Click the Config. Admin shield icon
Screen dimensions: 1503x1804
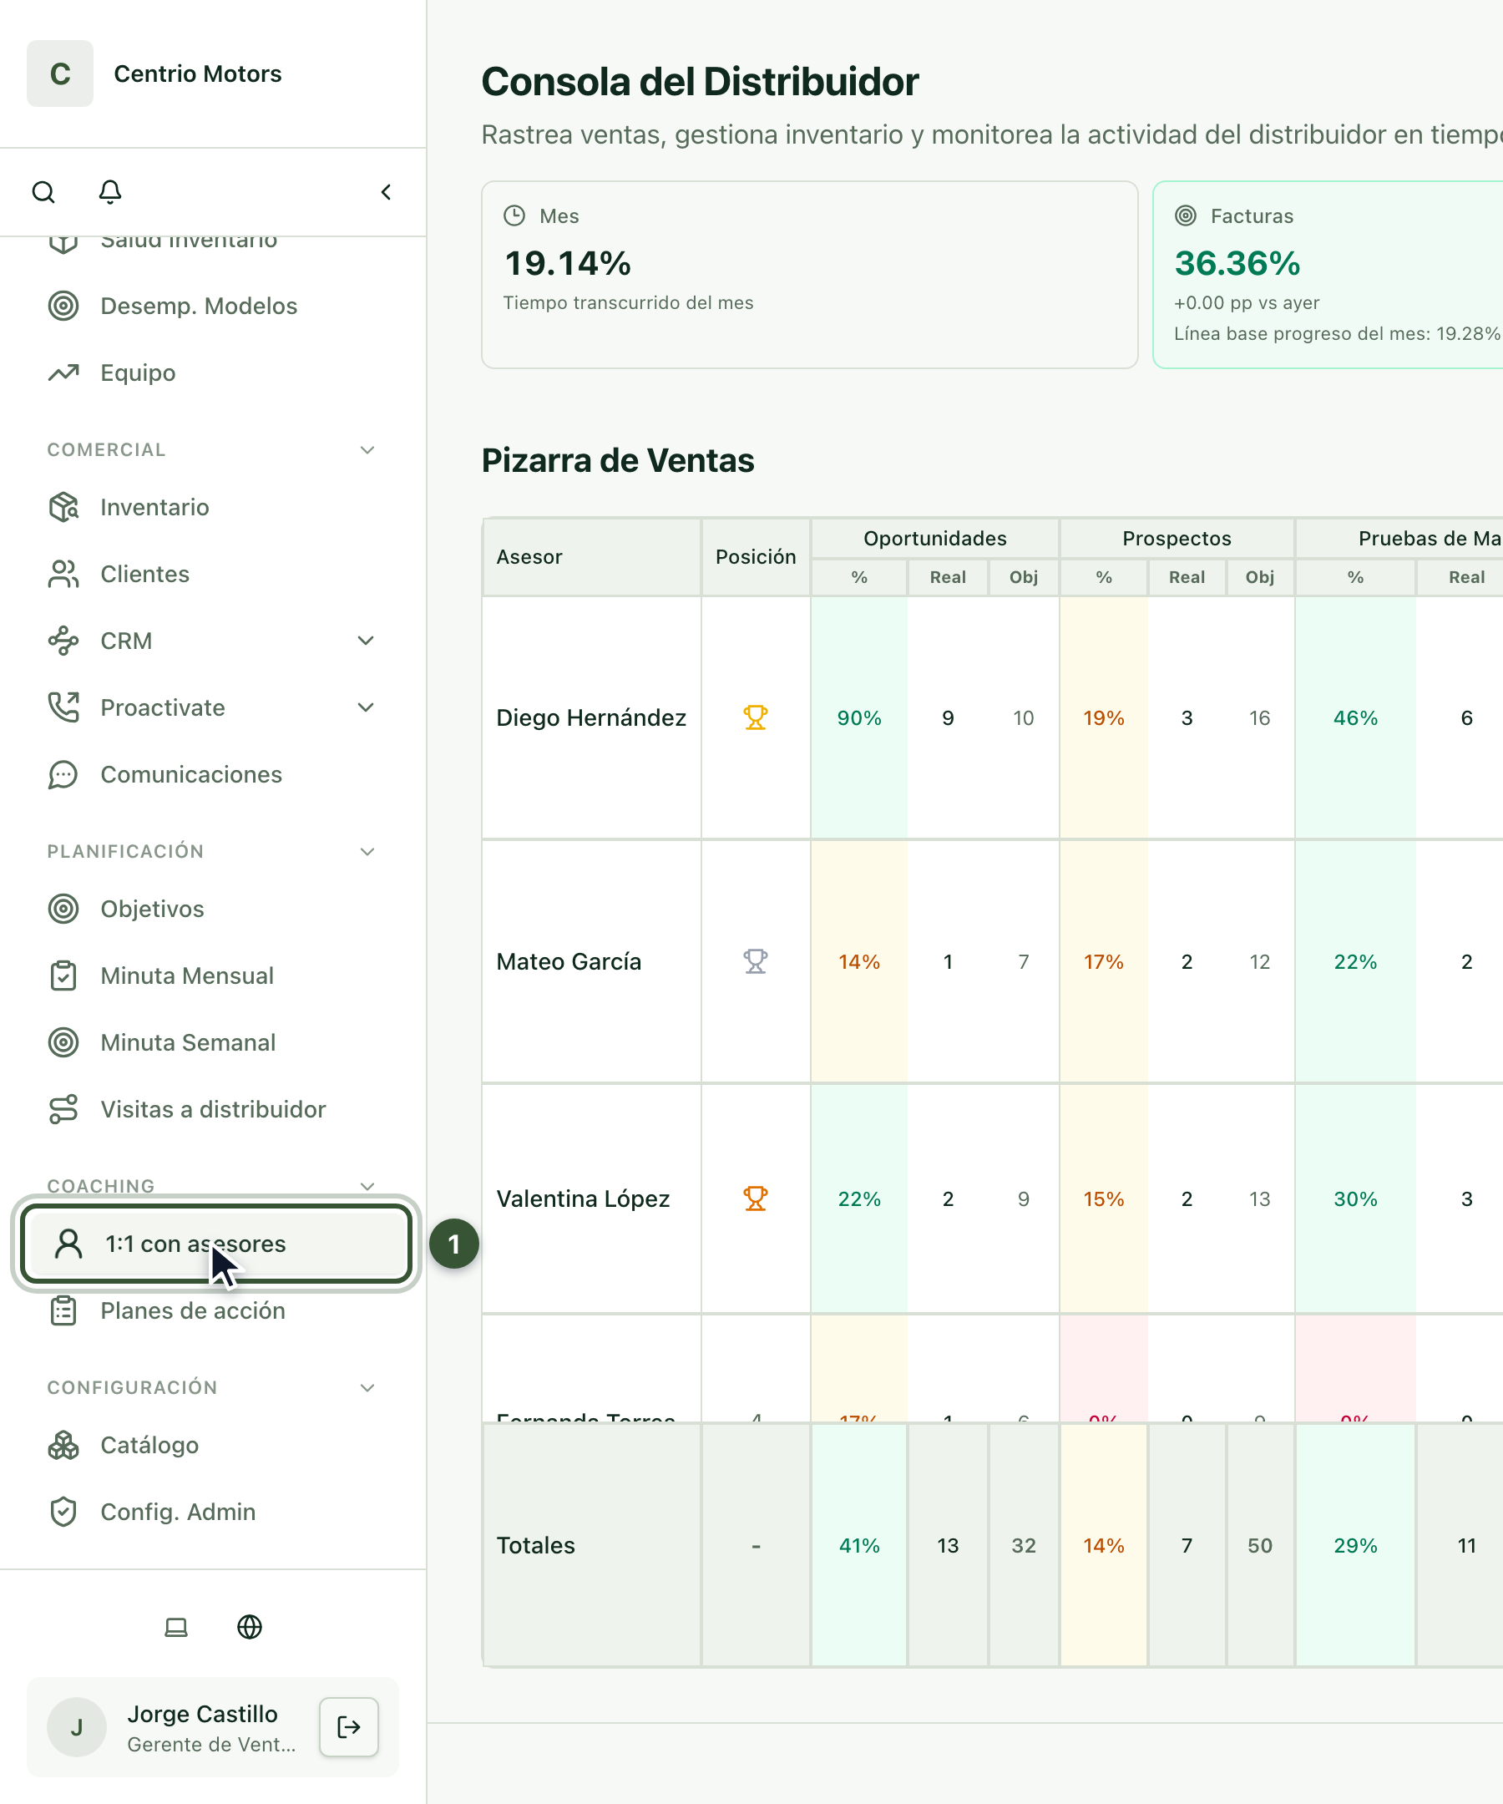(x=63, y=1512)
